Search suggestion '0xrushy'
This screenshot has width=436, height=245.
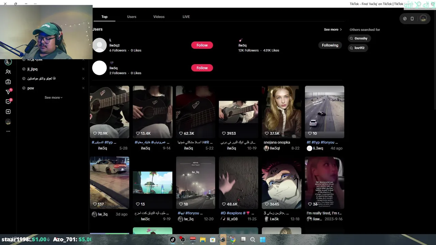(x=359, y=38)
